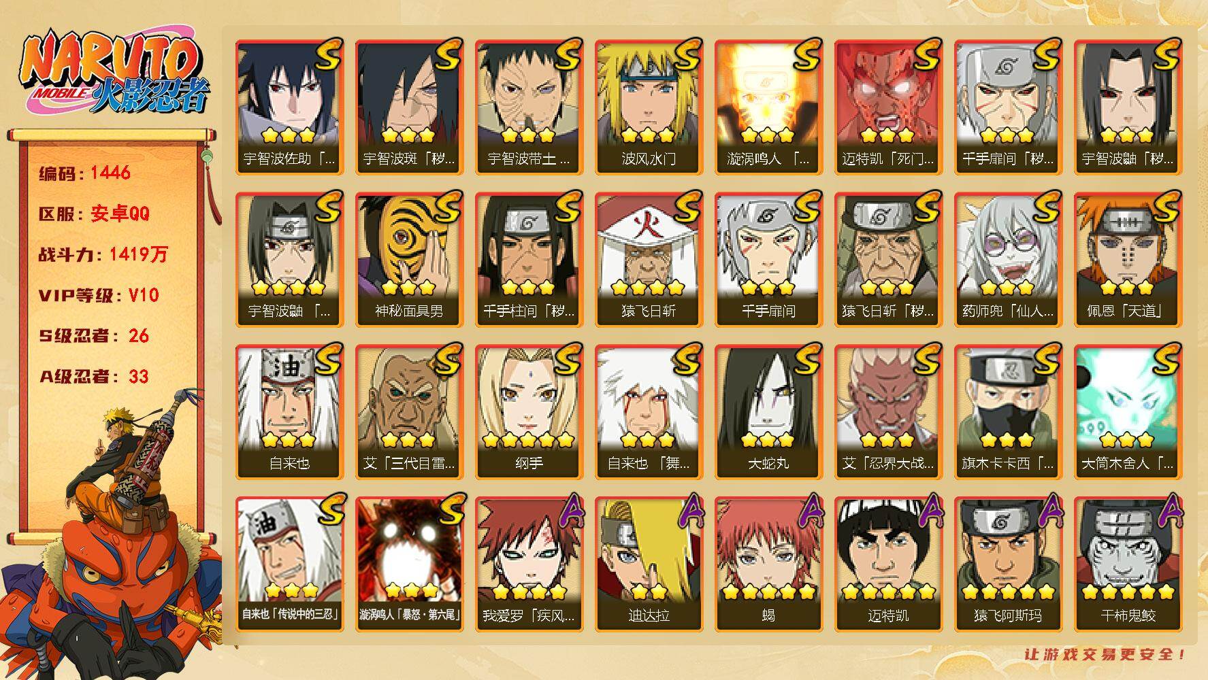Image resolution: width=1208 pixels, height=680 pixels.
Task: Click the 猿飞阿斯玛 ninja card
Action: pos(1008,564)
